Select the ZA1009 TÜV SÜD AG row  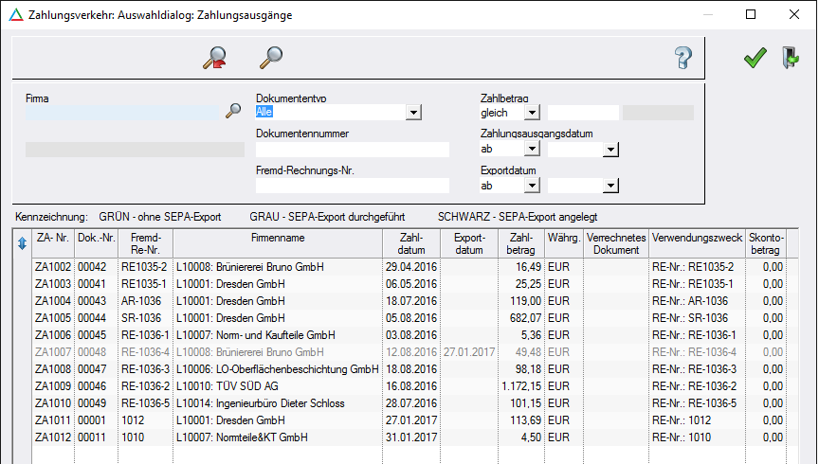(284, 386)
